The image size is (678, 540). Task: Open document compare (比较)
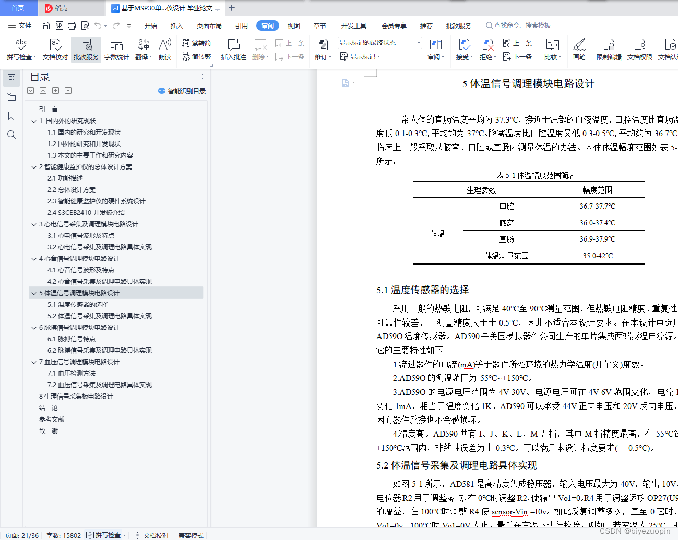(552, 50)
